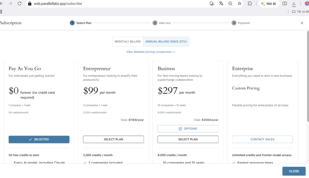Screen dimensions: 309x178
Task: Click the $99 per month price
Action: (99, 91)
